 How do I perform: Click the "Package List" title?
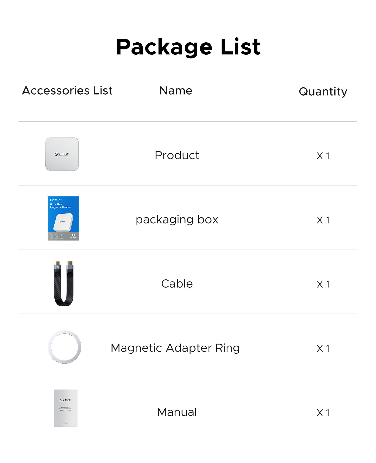pyautogui.click(x=188, y=47)
